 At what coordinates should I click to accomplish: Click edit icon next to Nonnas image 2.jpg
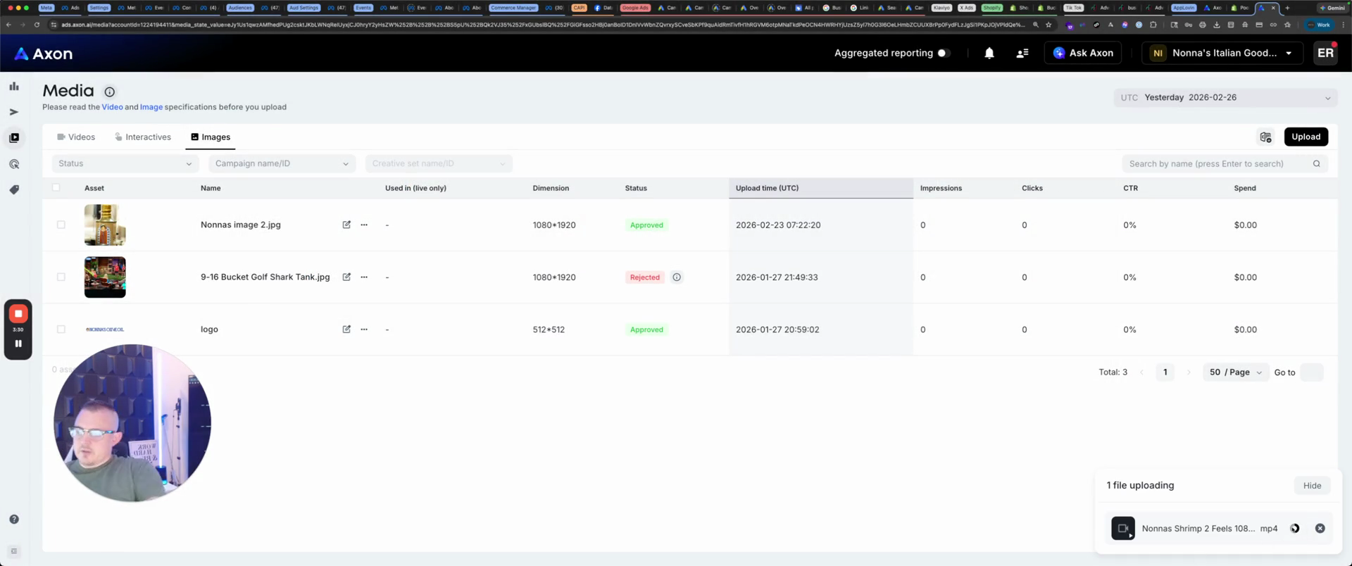pyautogui.click(x=346, y=225)
